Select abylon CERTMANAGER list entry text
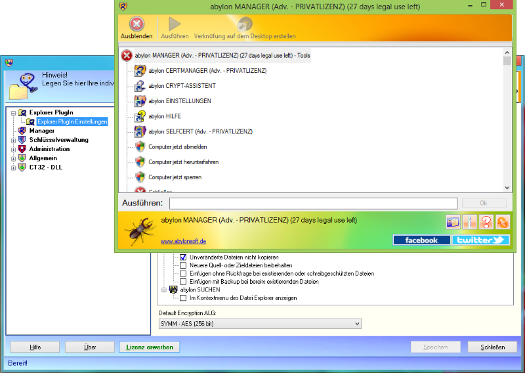The image size is (525, 373). [x=207, y=71]
